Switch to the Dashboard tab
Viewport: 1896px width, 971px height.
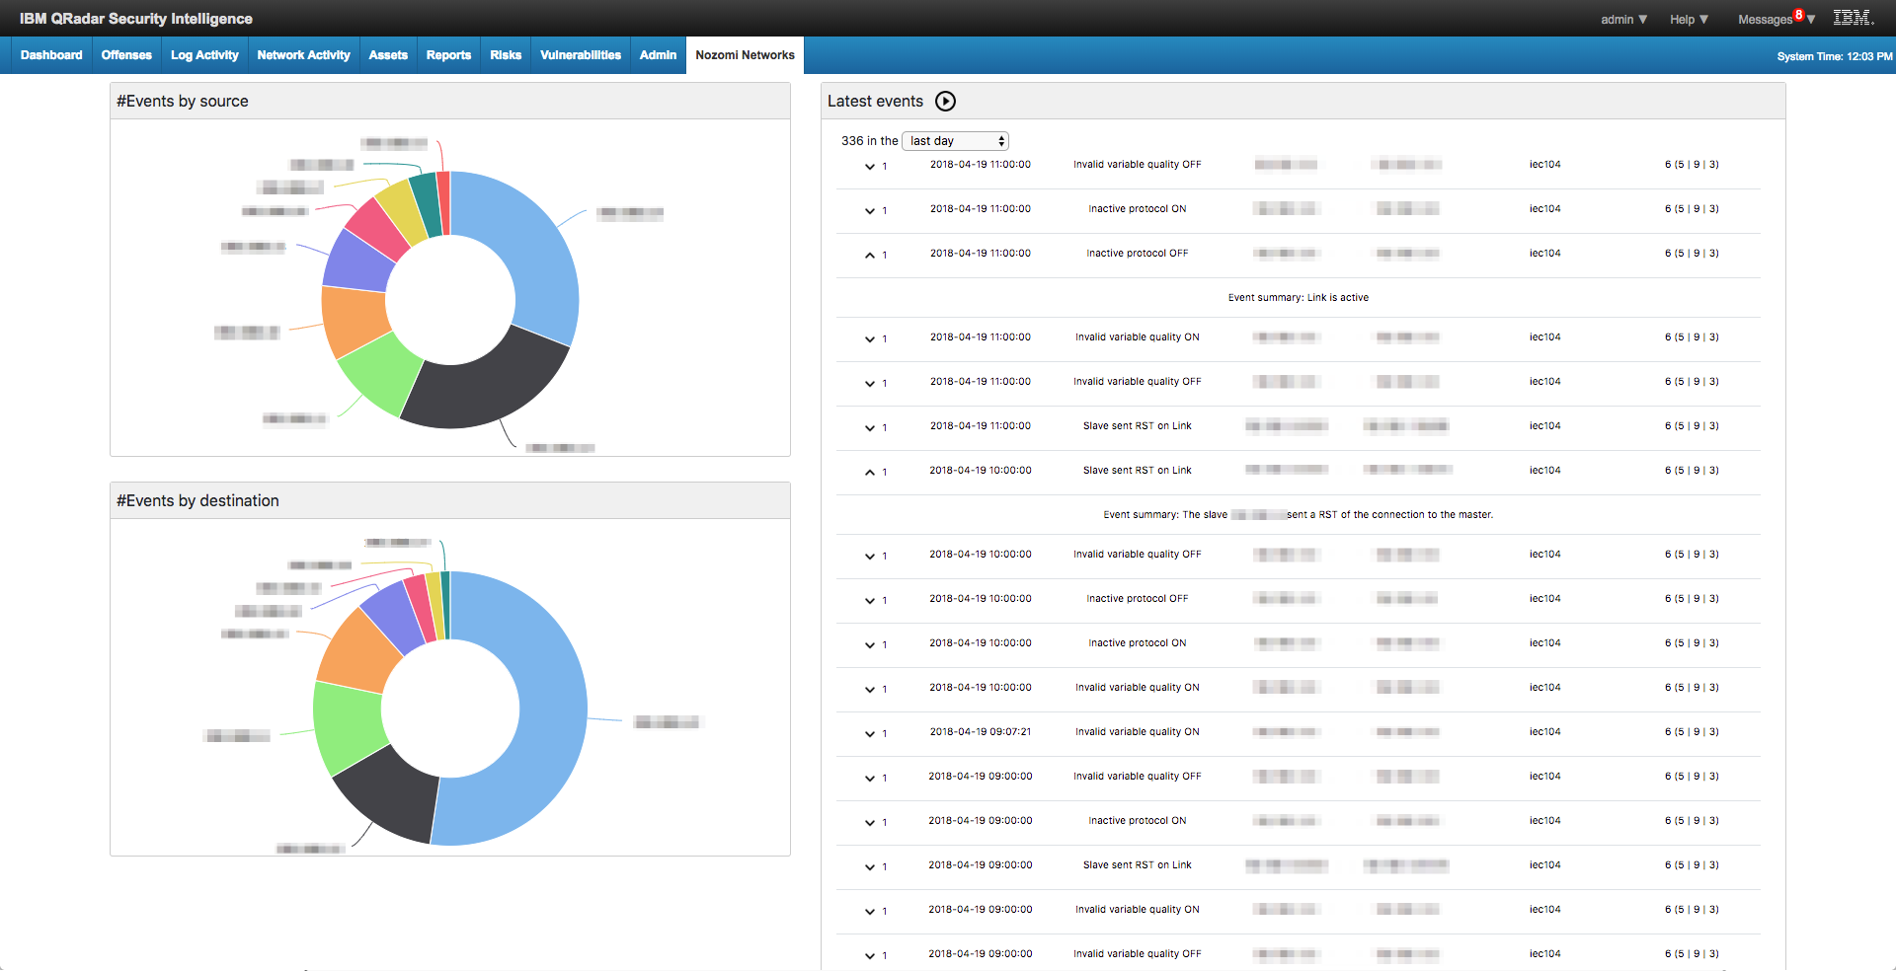tap(50, 55)
